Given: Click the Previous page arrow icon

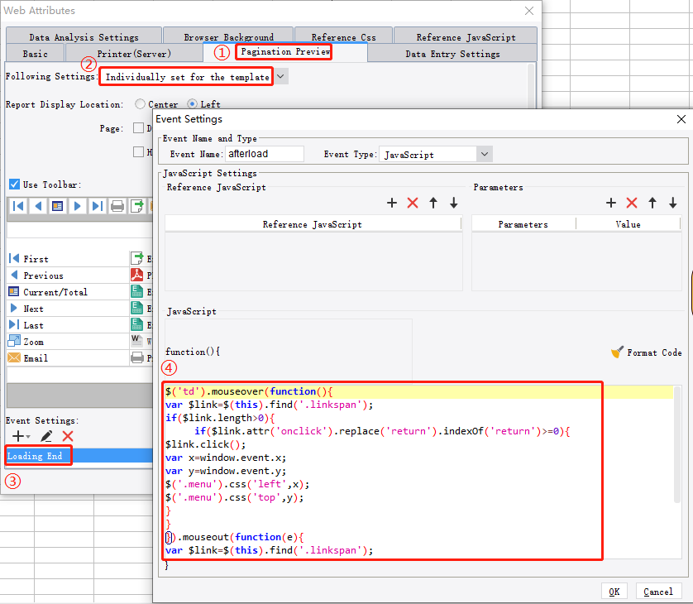Looking at the screenshot, I should 12,275.
